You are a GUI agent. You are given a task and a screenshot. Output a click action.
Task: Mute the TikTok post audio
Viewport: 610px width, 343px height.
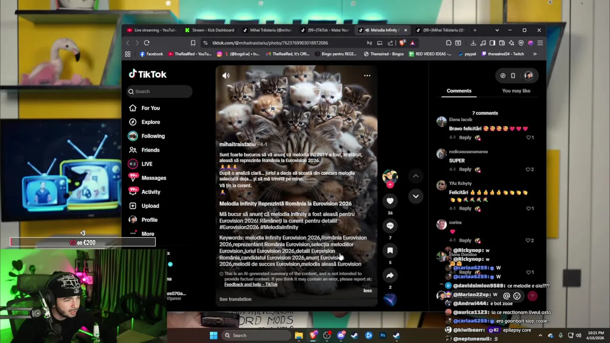[x=226, y=76]
